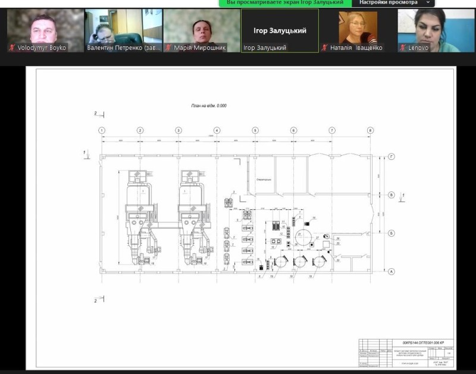This screenshot has height=374, width=476.
Task: Click the drawing title План на відм. 0.000
Action: click(x=209, y=106)
